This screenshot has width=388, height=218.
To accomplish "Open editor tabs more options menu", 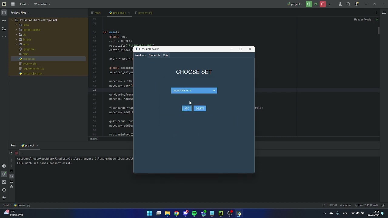I will pyautogui.click(x=376, y=13).
